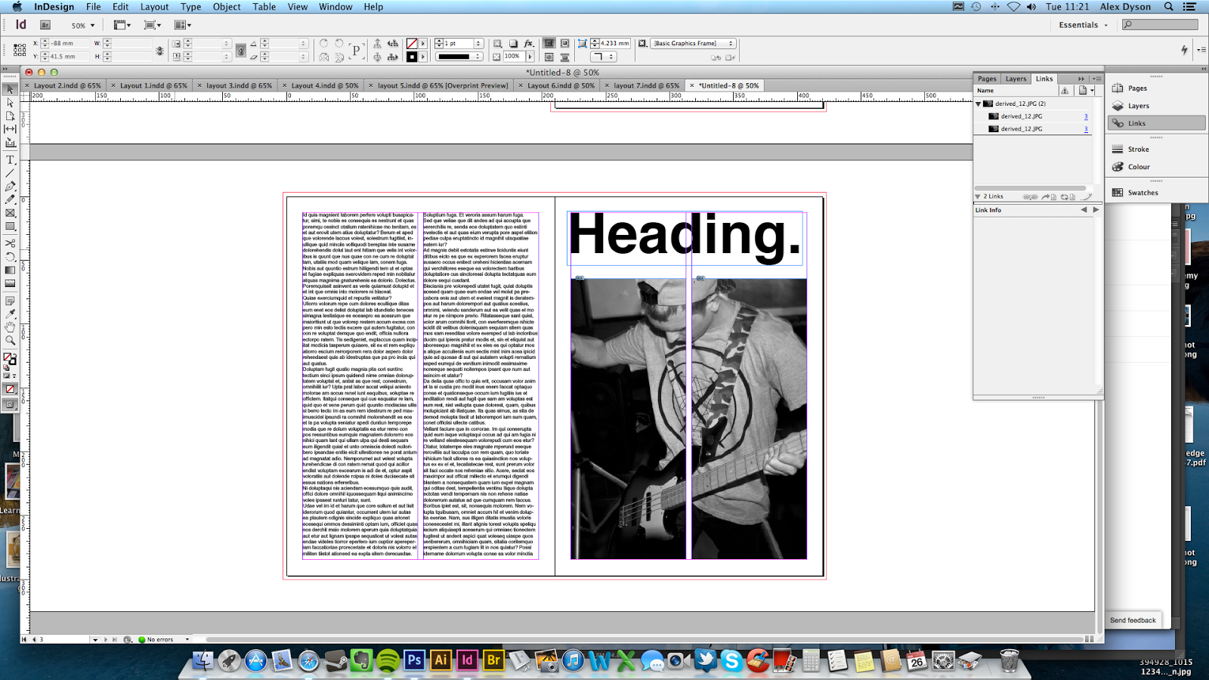The image size is (1209, 680).
Task: Collapse the derived_12.JPG (2) link group
Action: tap(978, 104)
